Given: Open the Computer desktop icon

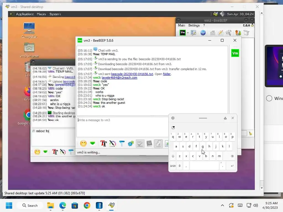Looking at the screenshot, I should 29,30.
